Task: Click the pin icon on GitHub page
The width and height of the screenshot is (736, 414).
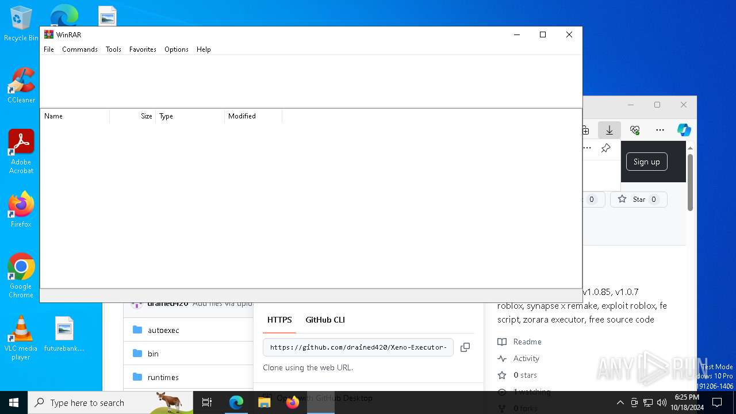Action: pyautogui.click(x=605, y=148)
